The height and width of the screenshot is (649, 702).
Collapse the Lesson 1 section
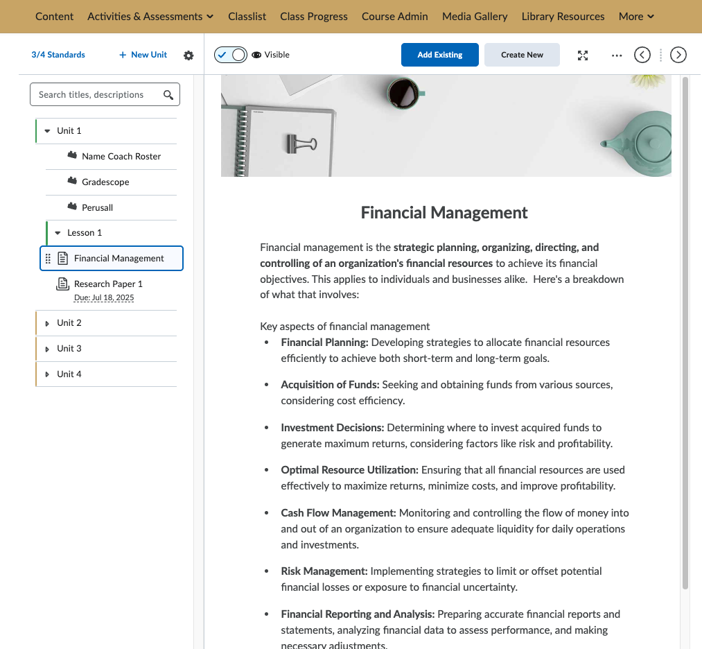coord(58,233)
